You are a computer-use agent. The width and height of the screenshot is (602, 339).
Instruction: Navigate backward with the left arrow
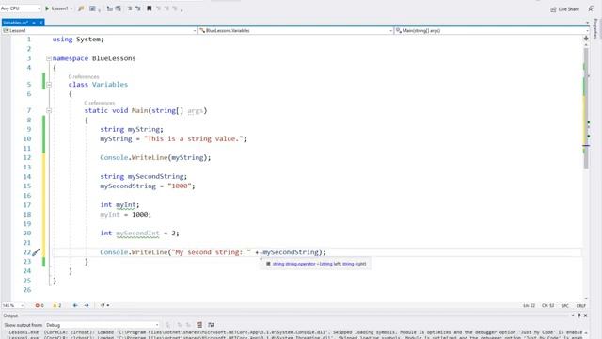tap(75, 305)
